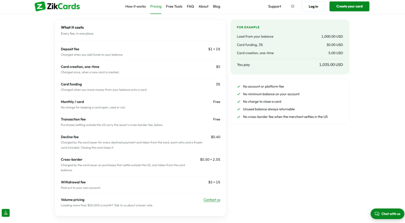Click the 5.00 USD card creation amount

[x=335, y=53]
